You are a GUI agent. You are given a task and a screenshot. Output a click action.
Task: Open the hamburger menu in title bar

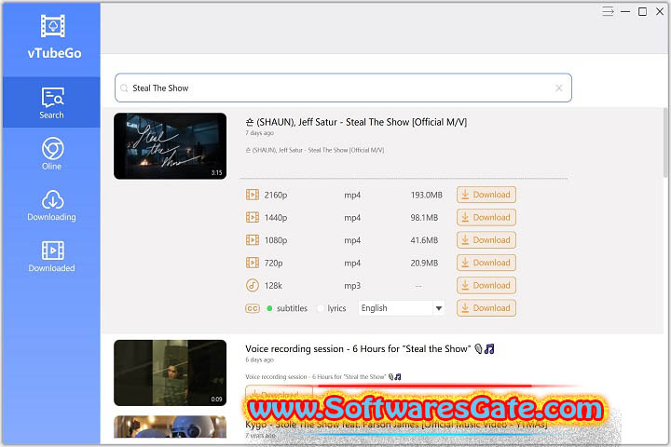608,11
